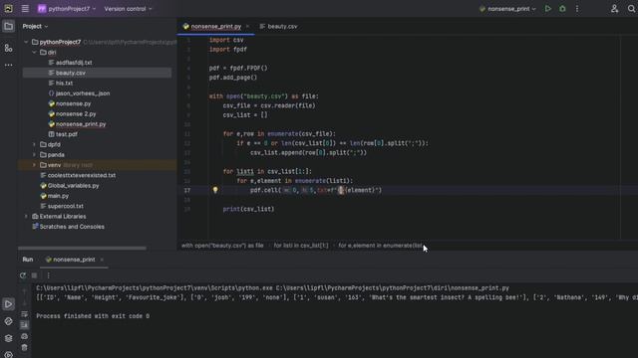Debug nonsense_print with bug icon
The width and height of the screenshot is (638, 358).
pyautogui.click(x=562, y=9)
